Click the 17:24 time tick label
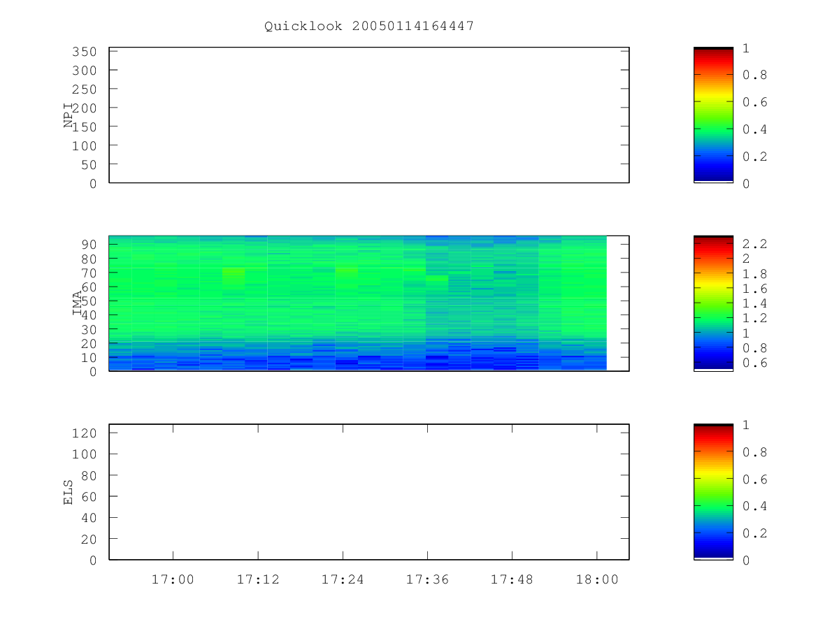This screenshot has width=839, height=629. [x=343, y=579]
